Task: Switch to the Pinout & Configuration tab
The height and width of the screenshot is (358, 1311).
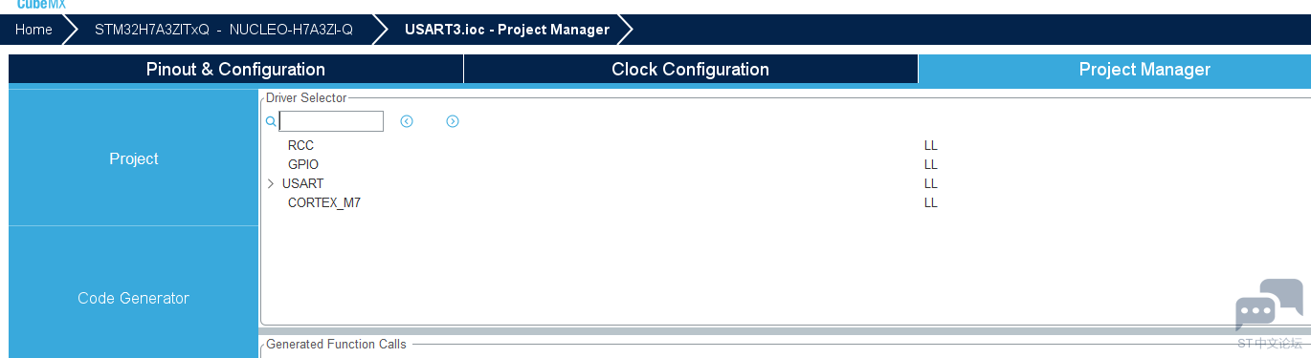Action: 235,69
